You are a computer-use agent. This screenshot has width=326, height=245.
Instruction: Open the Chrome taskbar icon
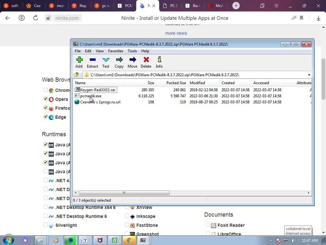coord(129,240)
